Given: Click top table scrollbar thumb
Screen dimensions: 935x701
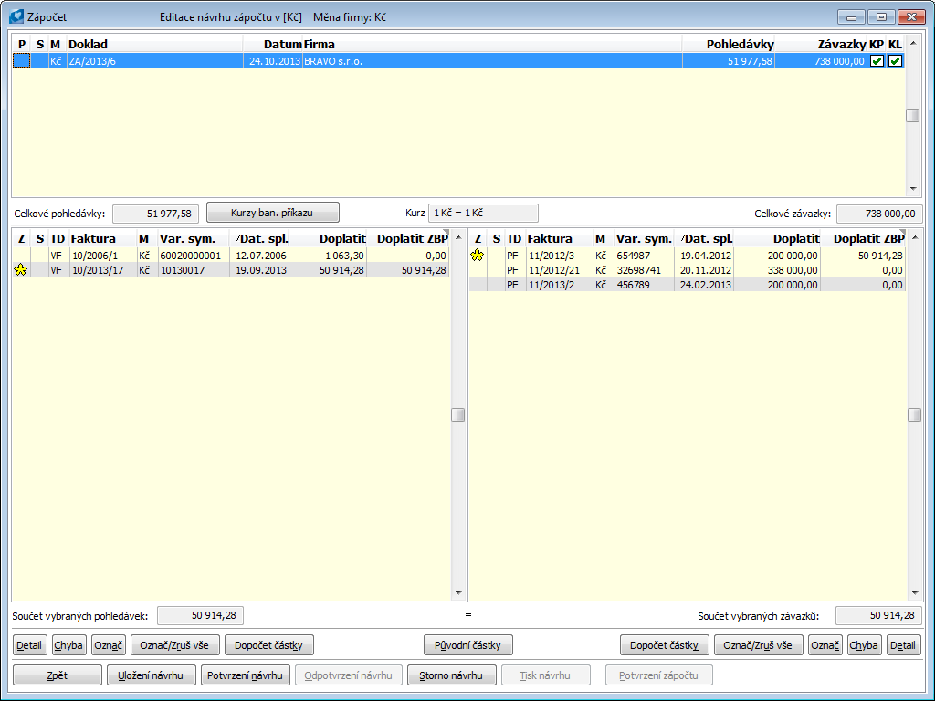Looking at the screenshot, I should pos(912,115).
